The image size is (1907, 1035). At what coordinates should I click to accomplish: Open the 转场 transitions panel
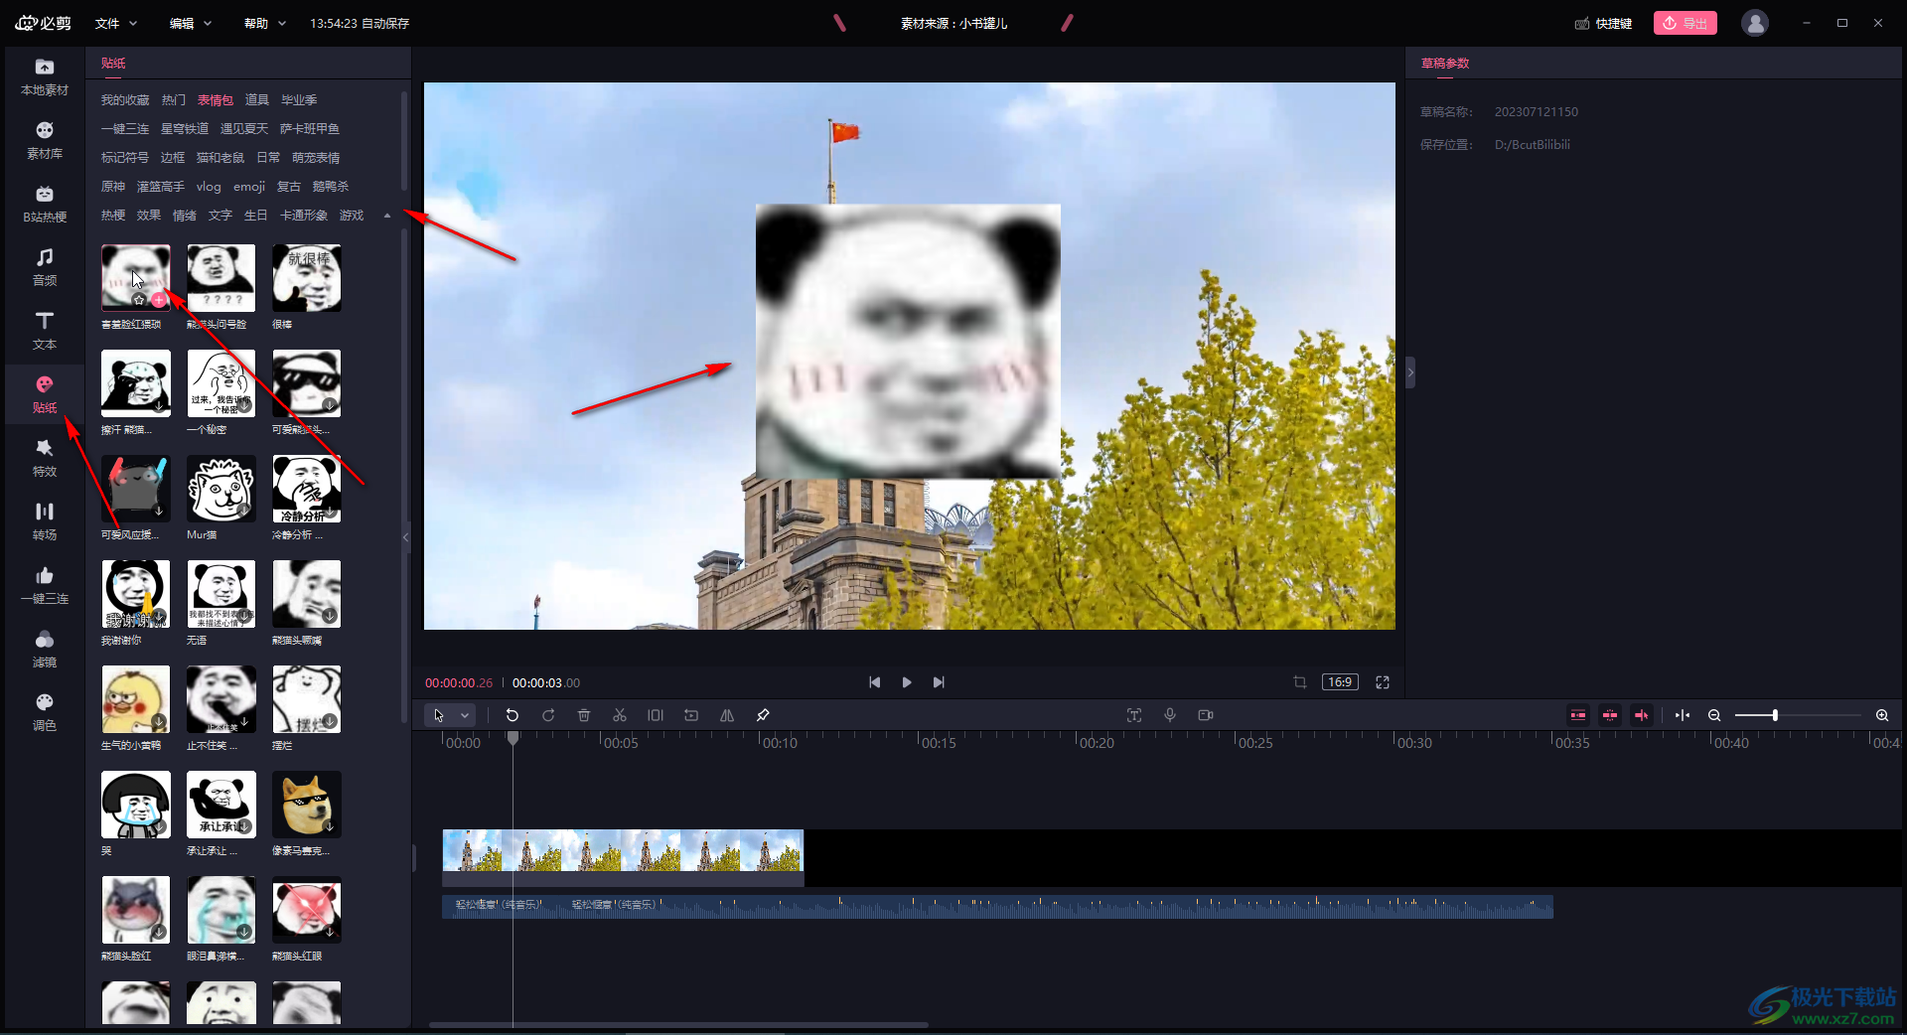[45, 522]
